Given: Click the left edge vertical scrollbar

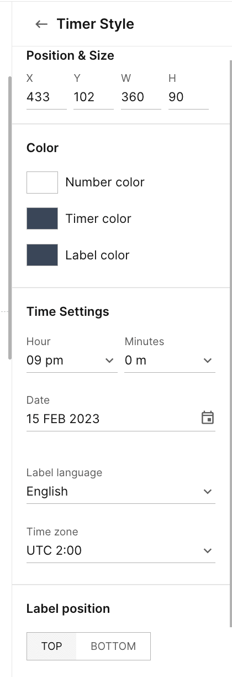Looking at the screenshot, I should point(9,218).
